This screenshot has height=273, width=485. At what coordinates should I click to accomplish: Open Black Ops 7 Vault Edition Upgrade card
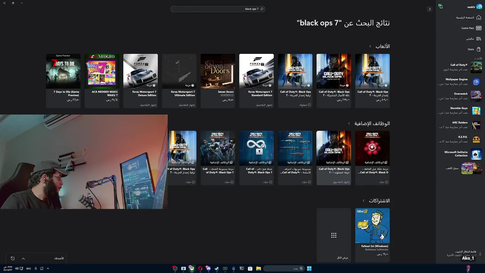tap(295, 81)
